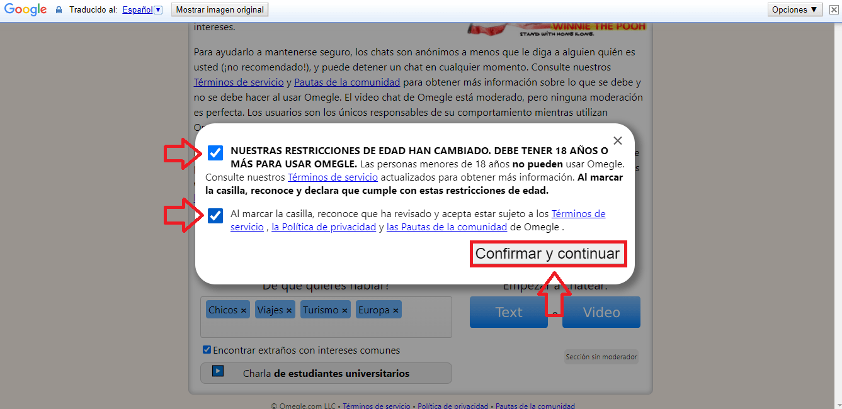Open second-line Términos de servicio link in terms acceptance
This screenshot has height=409, width=842.
247,227
